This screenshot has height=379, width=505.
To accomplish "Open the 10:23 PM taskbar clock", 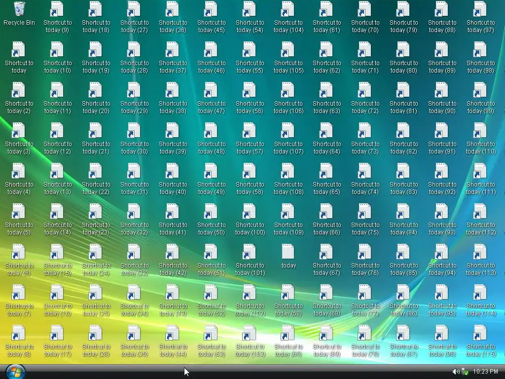I will tap(485, 372).
